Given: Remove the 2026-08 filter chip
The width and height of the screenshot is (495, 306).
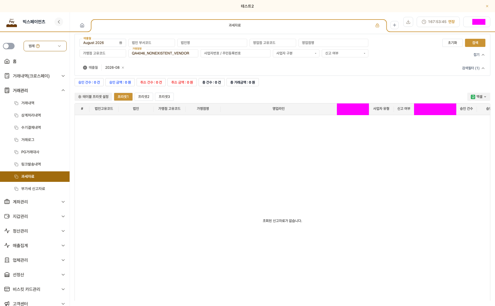Looking at the screenshot, I should 123,68.
